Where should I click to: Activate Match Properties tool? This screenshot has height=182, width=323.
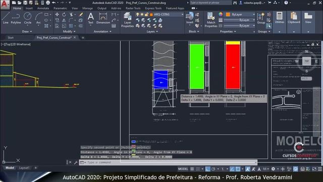211,20
